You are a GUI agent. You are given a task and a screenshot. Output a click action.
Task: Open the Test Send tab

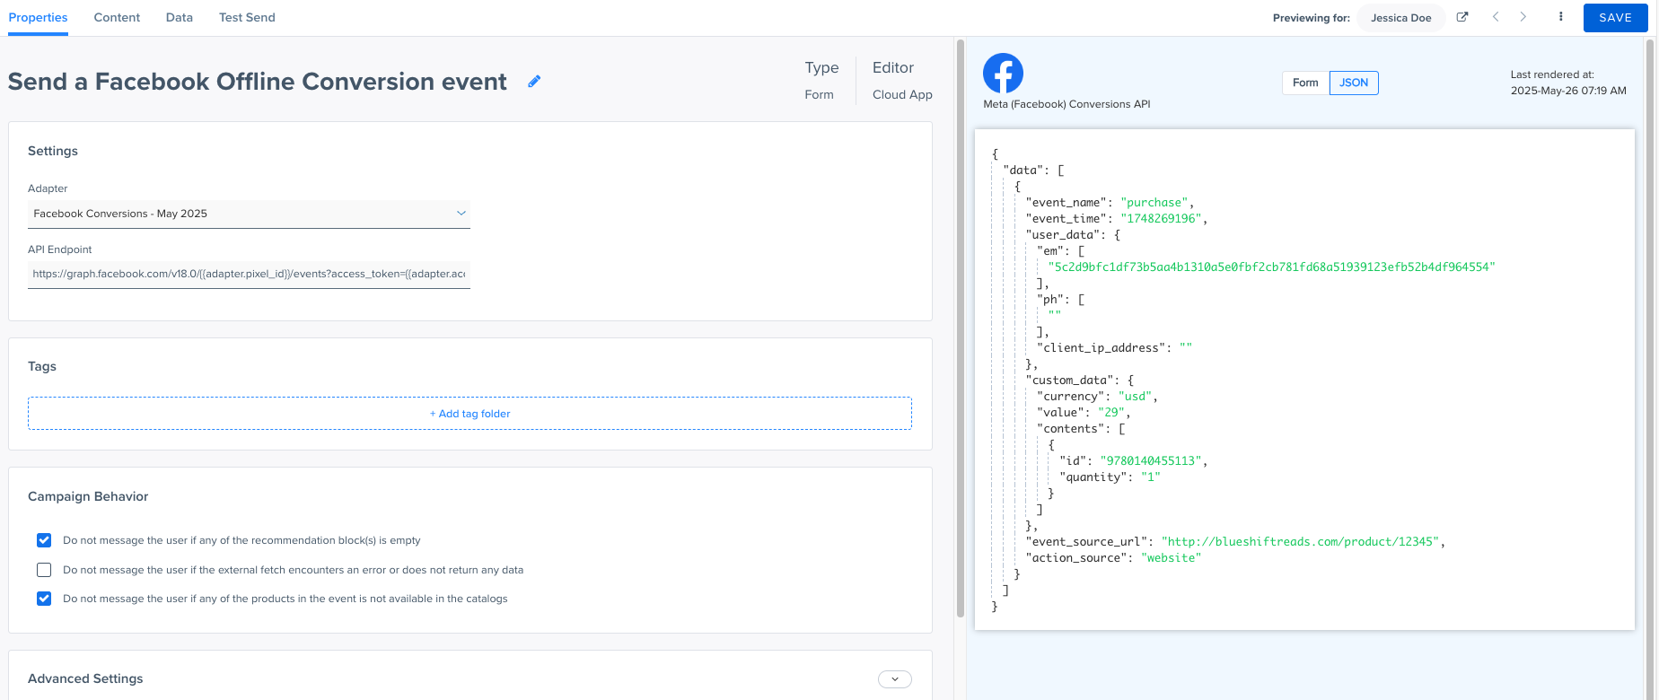click(x=247, y=17)
